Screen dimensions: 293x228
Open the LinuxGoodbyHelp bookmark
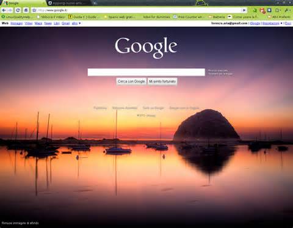(16, 17)
